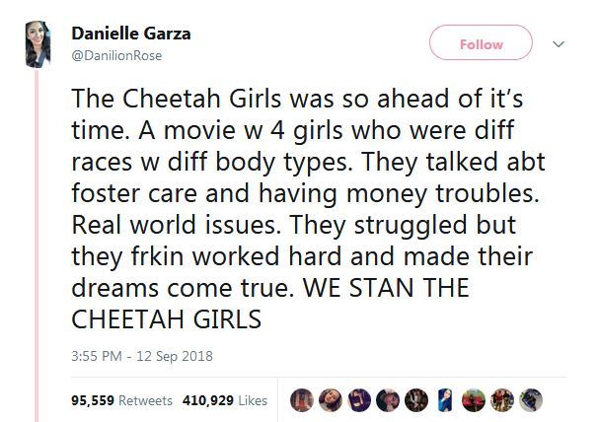Click the first liker avatar in the row
The width and height of the screenshot is (599, 422).
click(x=301, y=399)
